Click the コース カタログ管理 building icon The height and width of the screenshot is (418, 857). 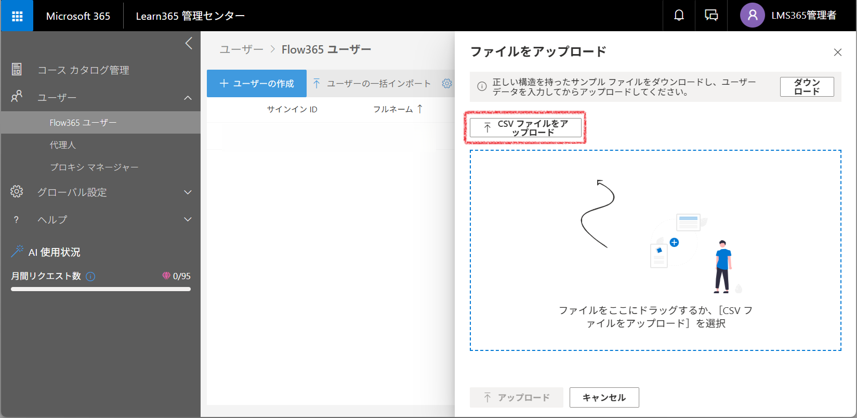pyautogui.click(x=17, y=69)
